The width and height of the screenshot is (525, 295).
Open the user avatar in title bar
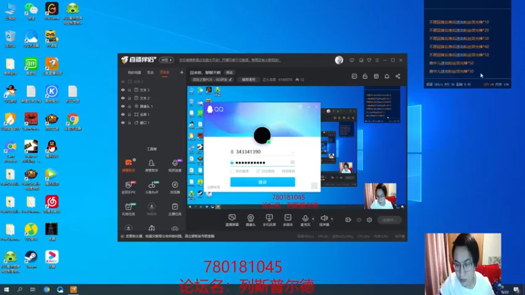click(x=339, y=60)
